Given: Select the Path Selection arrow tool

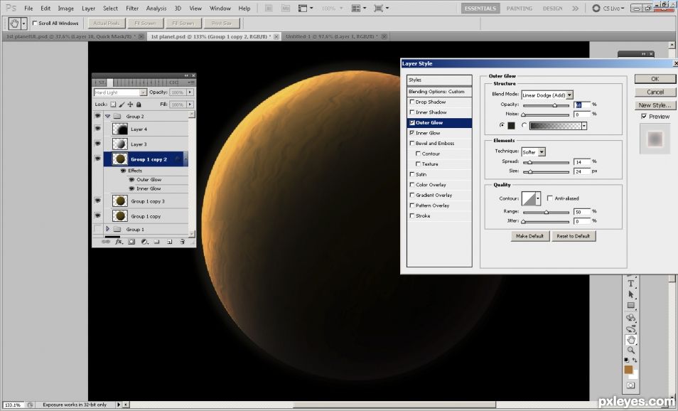Looking at the screenshot, I should [x=631, y=294].
